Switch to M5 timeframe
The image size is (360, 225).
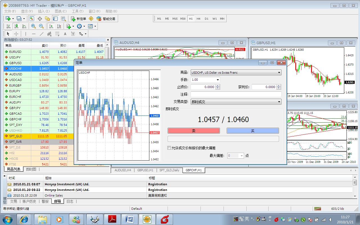click(x=167, y=19)
